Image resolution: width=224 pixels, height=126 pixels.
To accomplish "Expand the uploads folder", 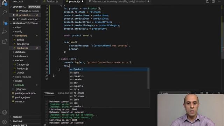I will click(20, 85).
